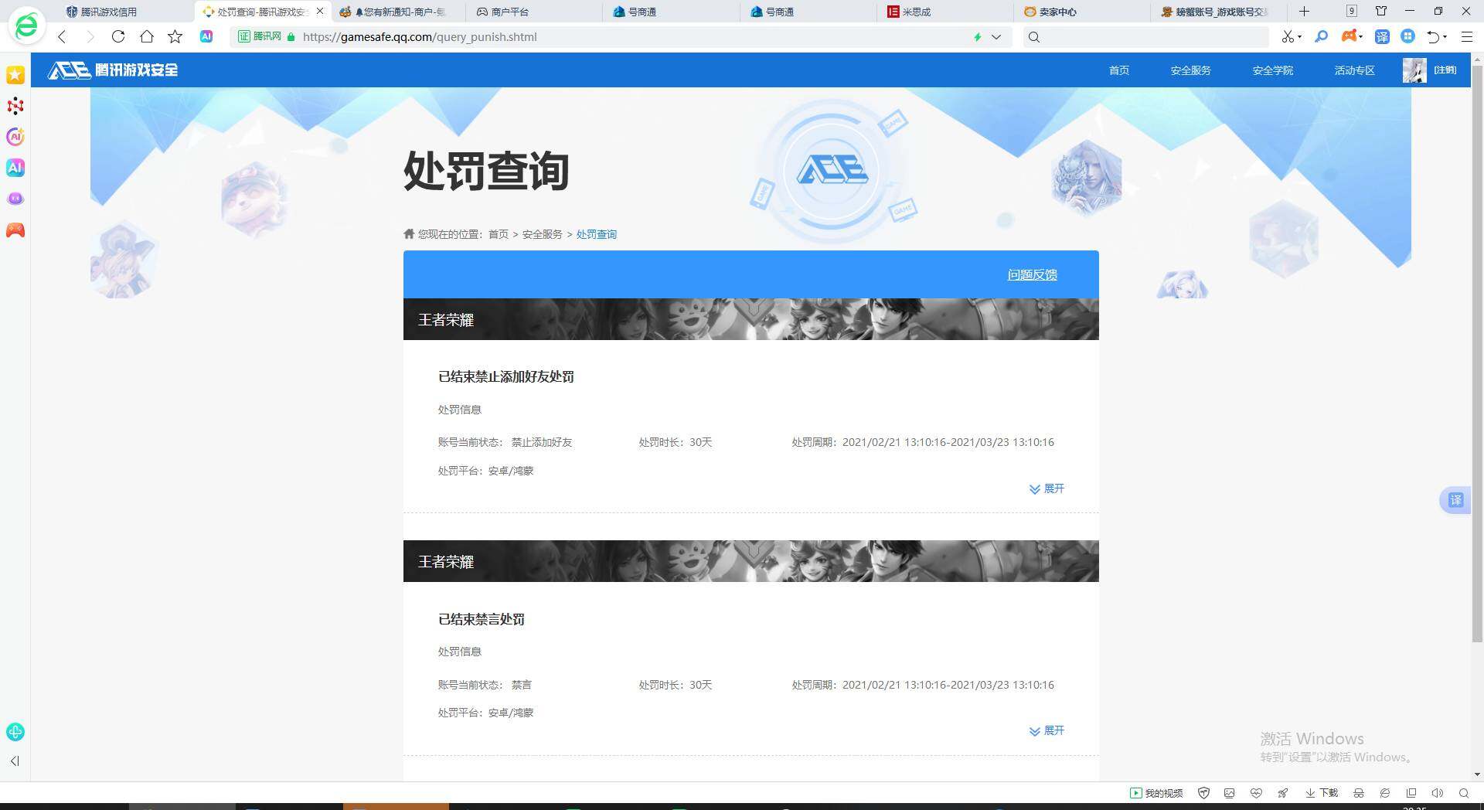Click the volume speaker icon in status bar
This screenshot has width=1484, height=810.
click(x=1437, y=793)
